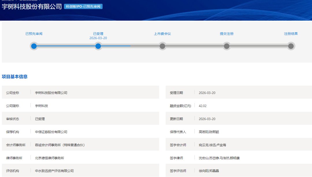
Task: Click the 北京德恒律师事务所 field value
Action: click(49, 158)
